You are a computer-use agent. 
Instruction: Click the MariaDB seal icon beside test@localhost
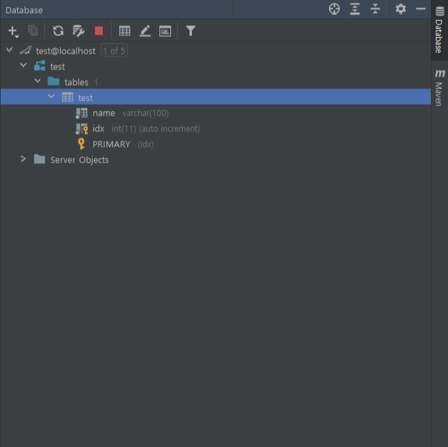[25, 51]
